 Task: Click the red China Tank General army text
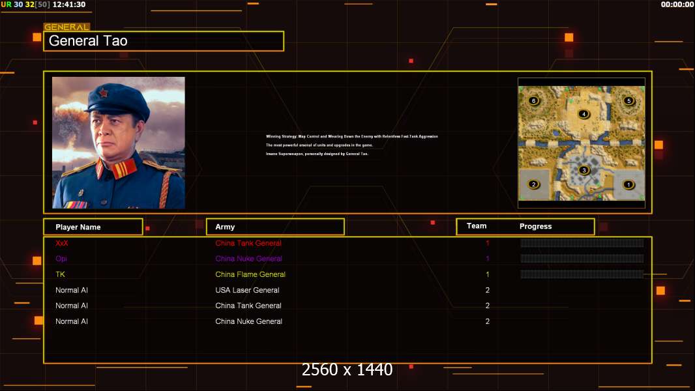(248, 243)
